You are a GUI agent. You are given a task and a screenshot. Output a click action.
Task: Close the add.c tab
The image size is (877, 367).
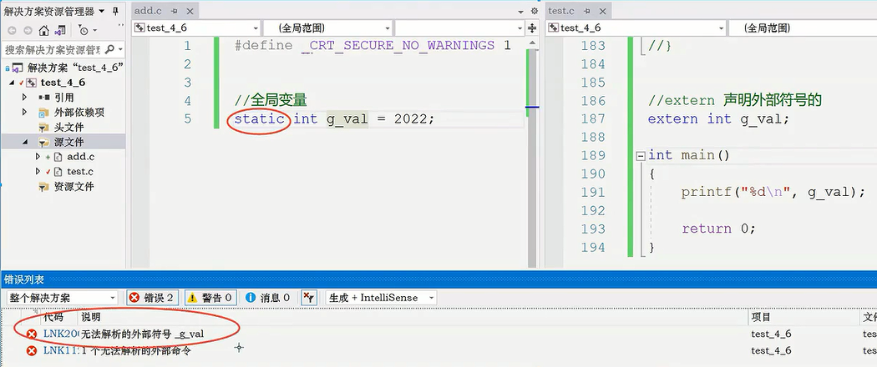190,11
